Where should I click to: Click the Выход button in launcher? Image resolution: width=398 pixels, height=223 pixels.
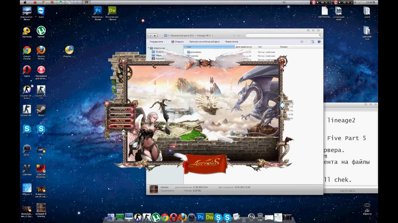(x=120, y=126)
